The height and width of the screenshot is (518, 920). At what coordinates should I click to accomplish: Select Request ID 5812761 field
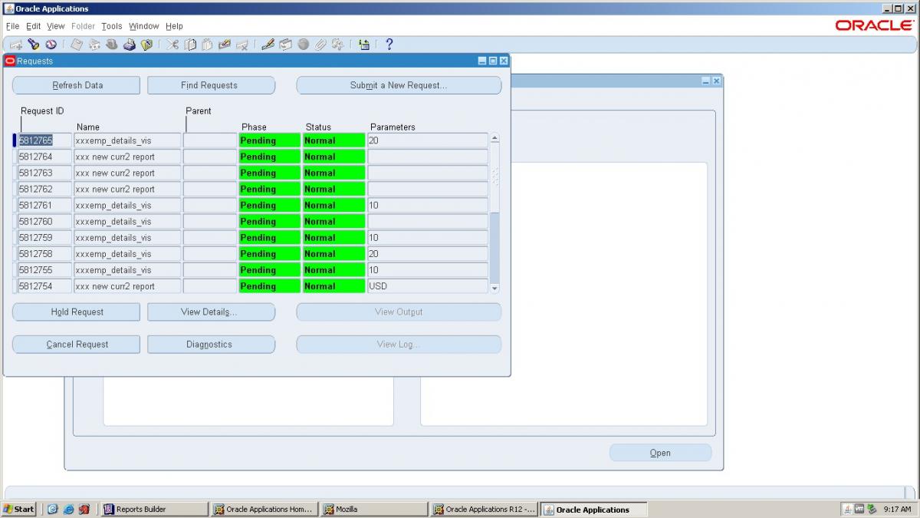(x=44, y=206)
